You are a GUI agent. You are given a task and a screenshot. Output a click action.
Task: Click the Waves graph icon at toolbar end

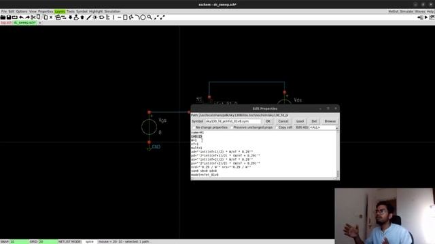pos(432,17)
